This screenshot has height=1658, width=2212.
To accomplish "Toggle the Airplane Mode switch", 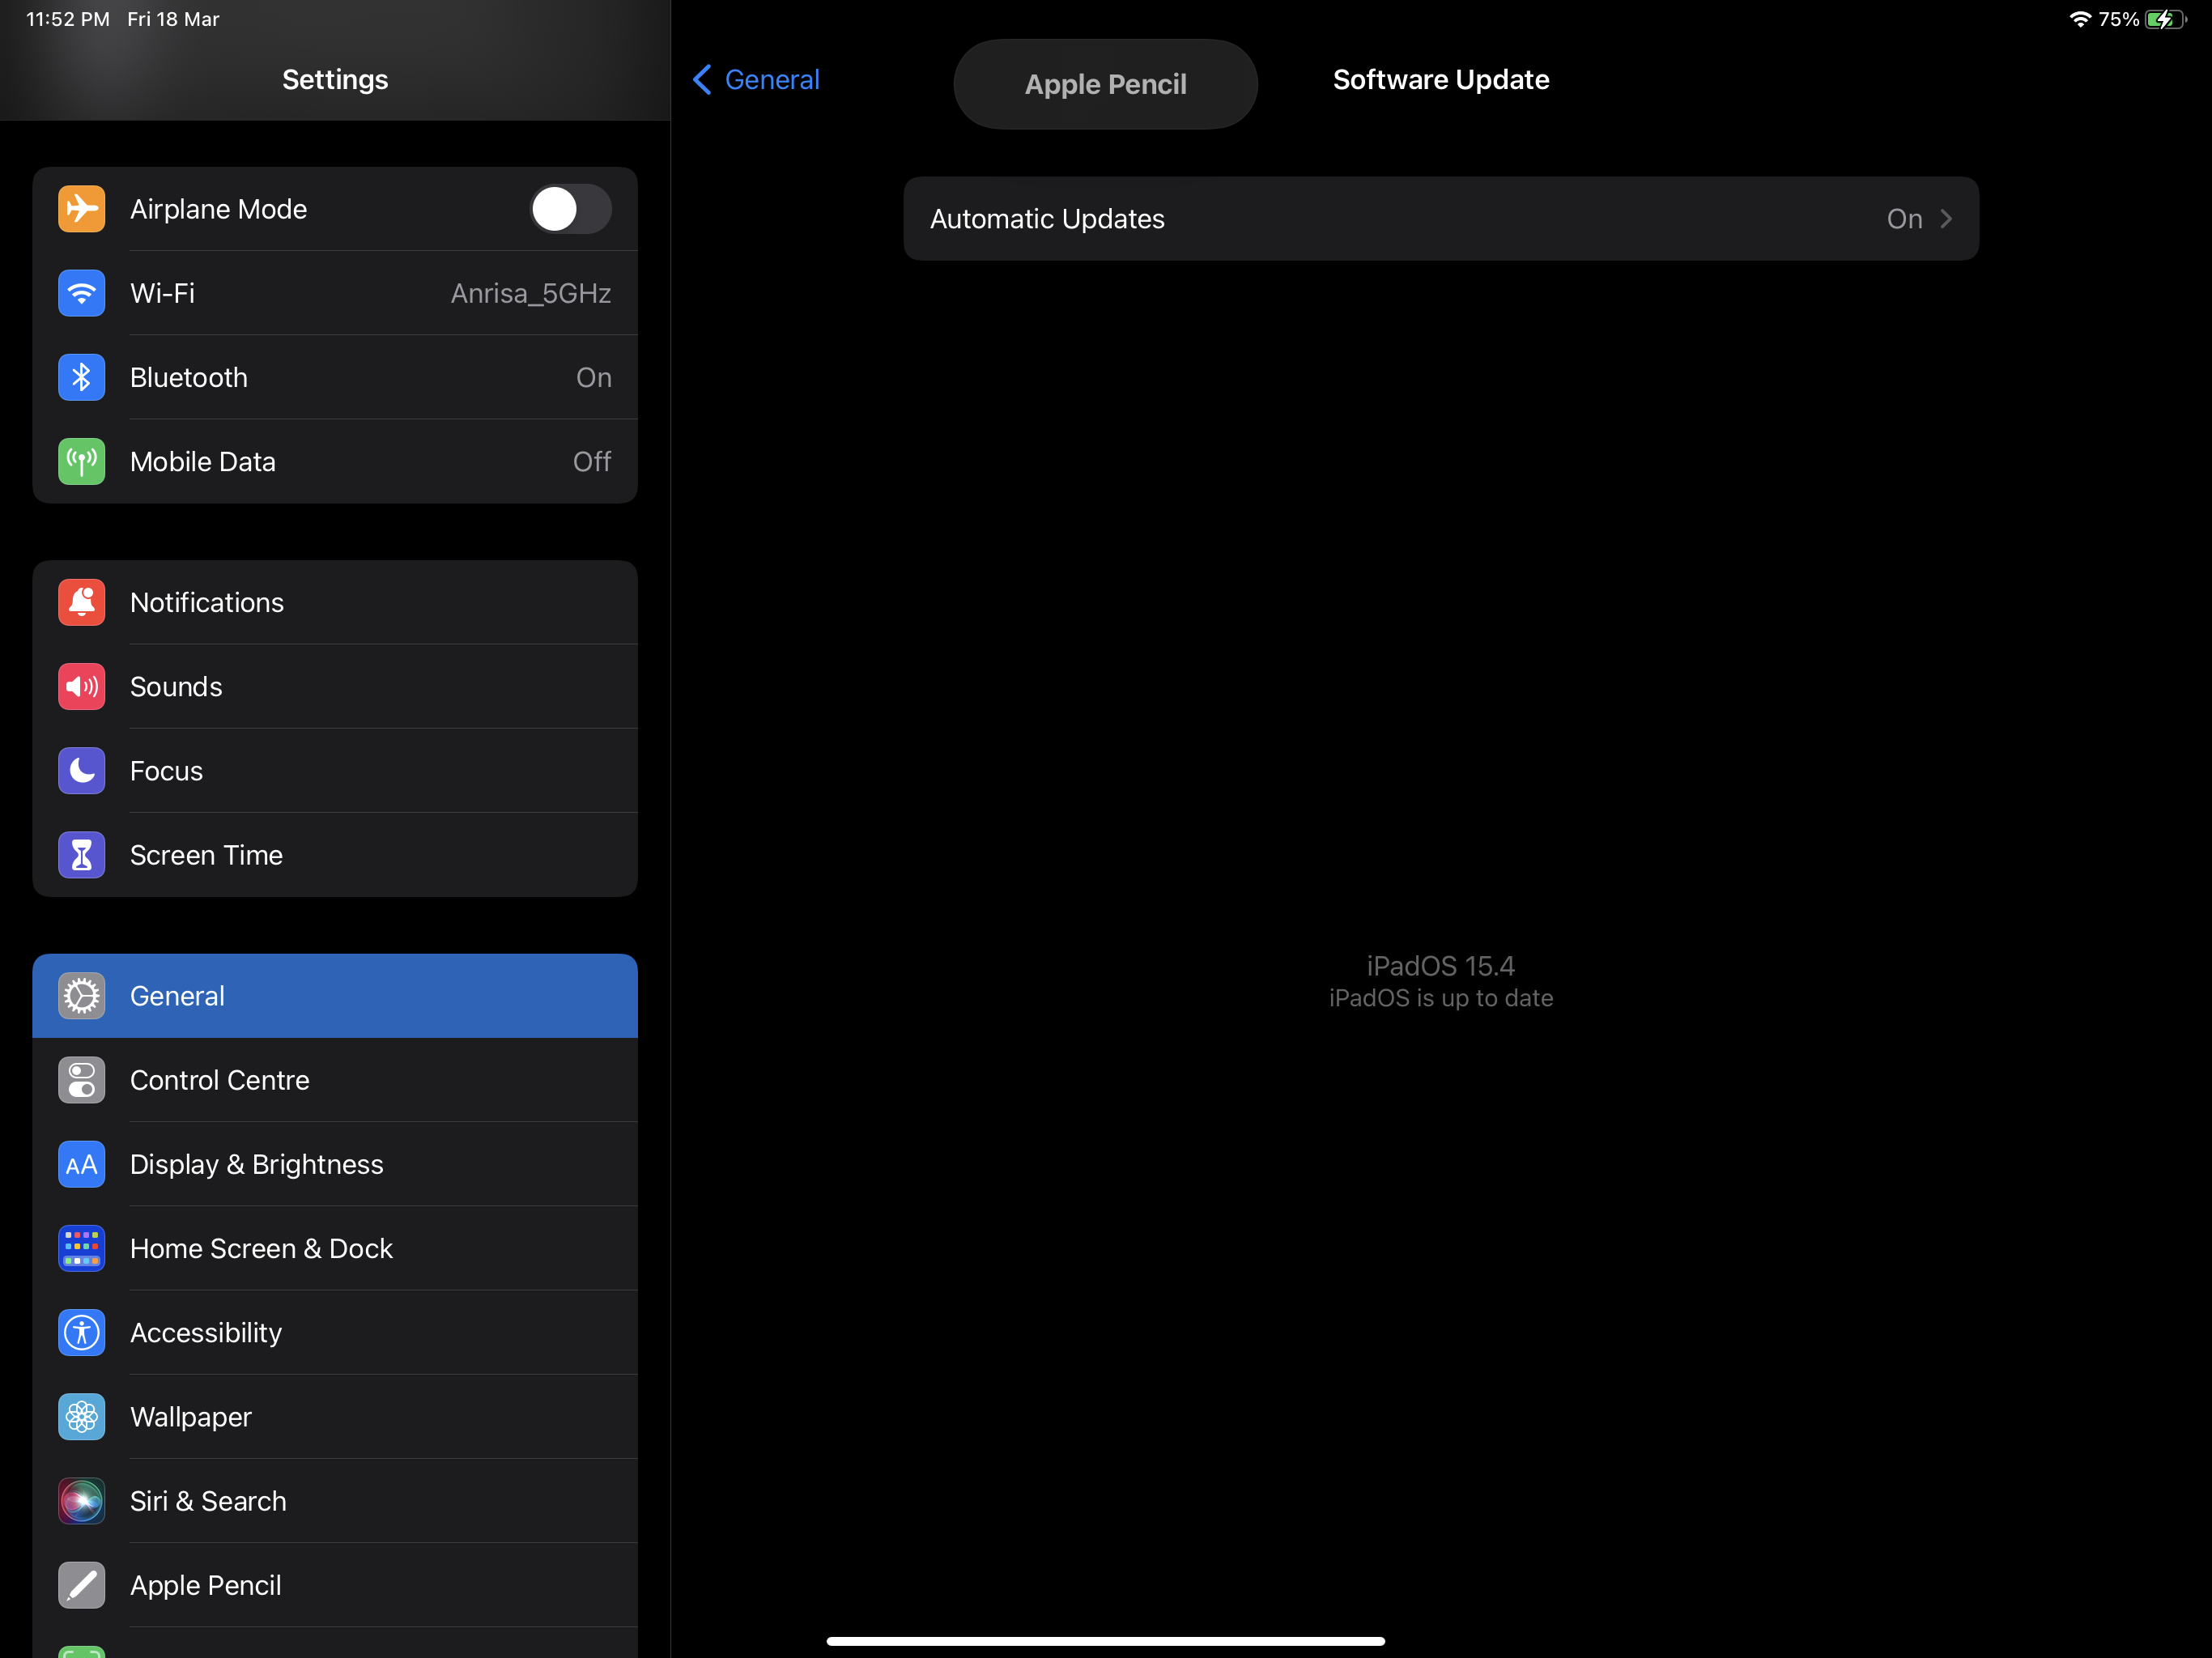I will [569, 209].
